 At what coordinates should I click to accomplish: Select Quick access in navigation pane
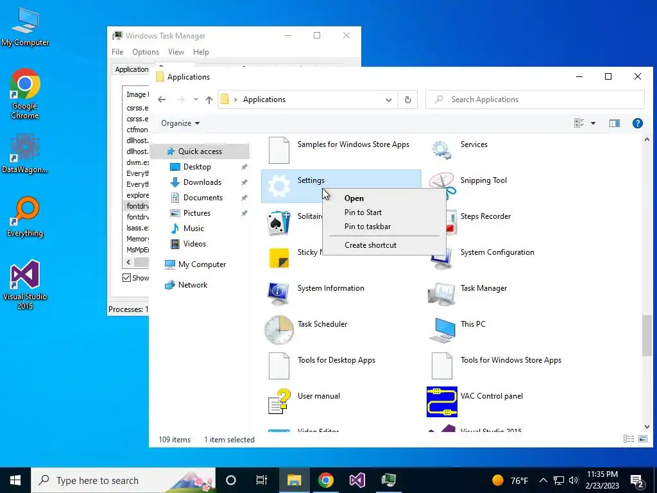pos(200,151)
